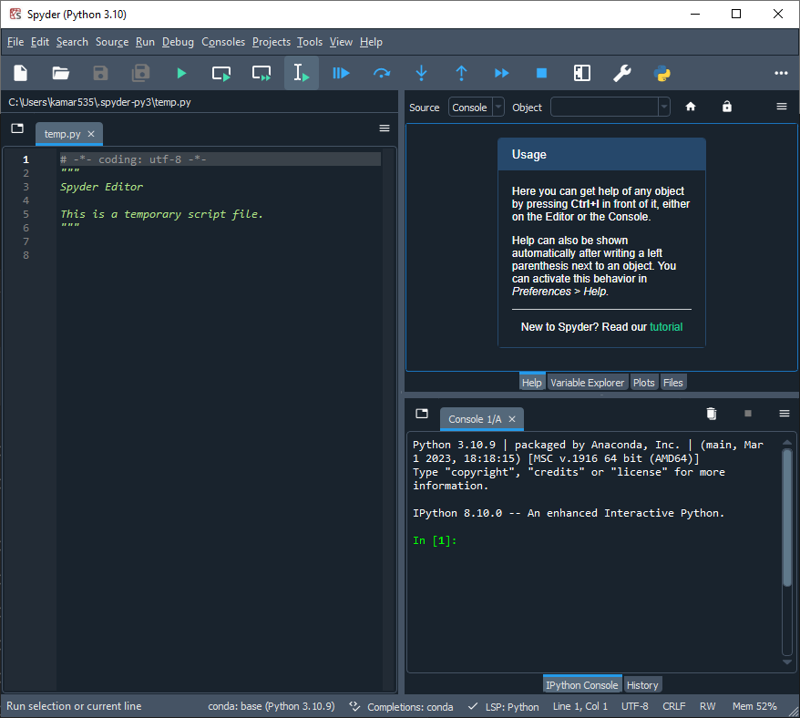Switch to the Files tab

[673, 382]
